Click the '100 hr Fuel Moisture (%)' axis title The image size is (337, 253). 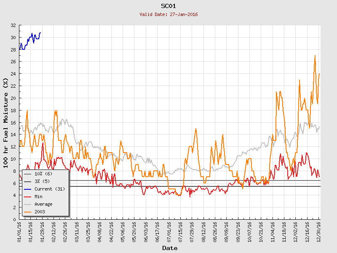click(x=5, y=123)
